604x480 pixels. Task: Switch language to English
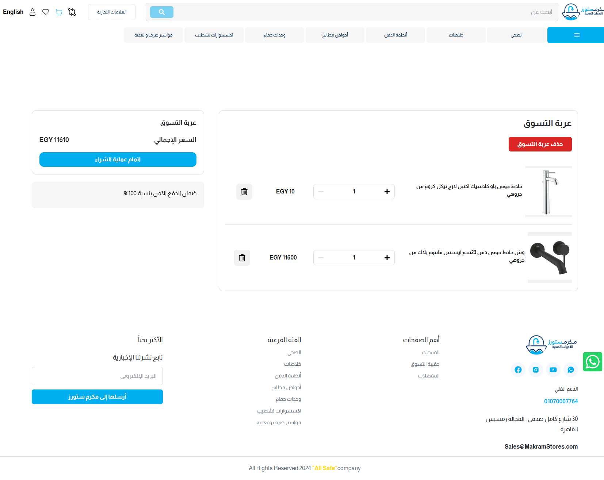[13, 12]
